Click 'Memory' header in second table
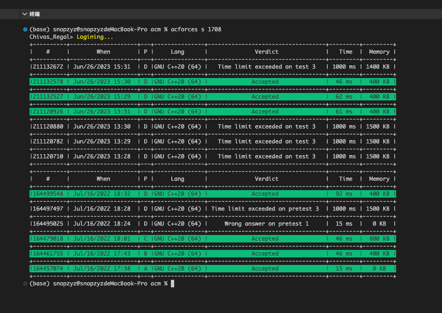The image size is (442, 313). (379, 179)
